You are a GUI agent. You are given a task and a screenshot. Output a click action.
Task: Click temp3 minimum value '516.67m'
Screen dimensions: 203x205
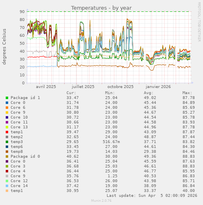(111, 142)
